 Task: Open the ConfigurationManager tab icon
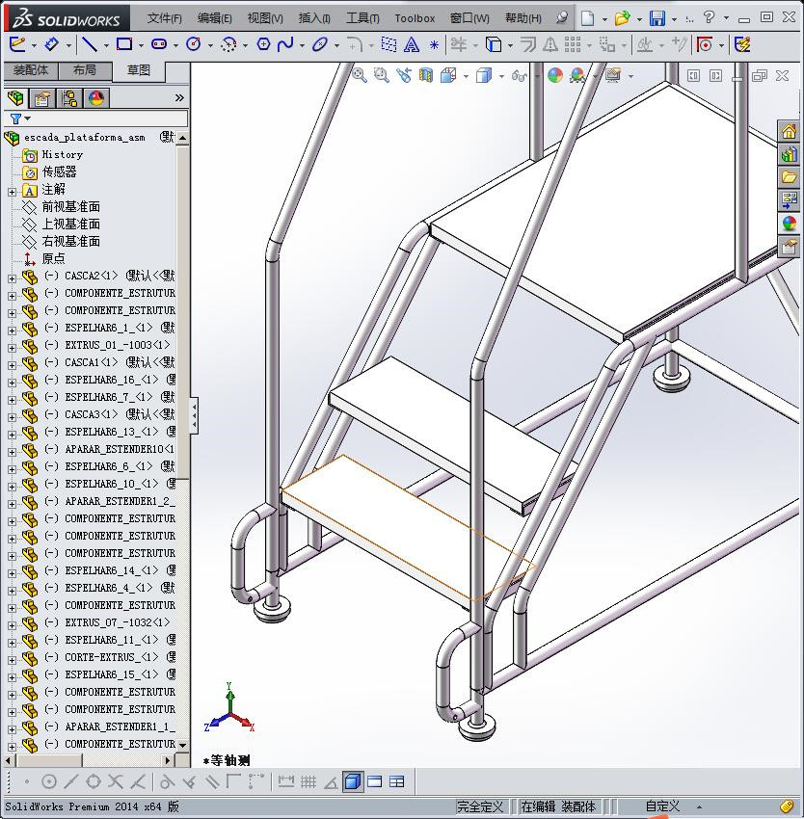tap(69, 97)
